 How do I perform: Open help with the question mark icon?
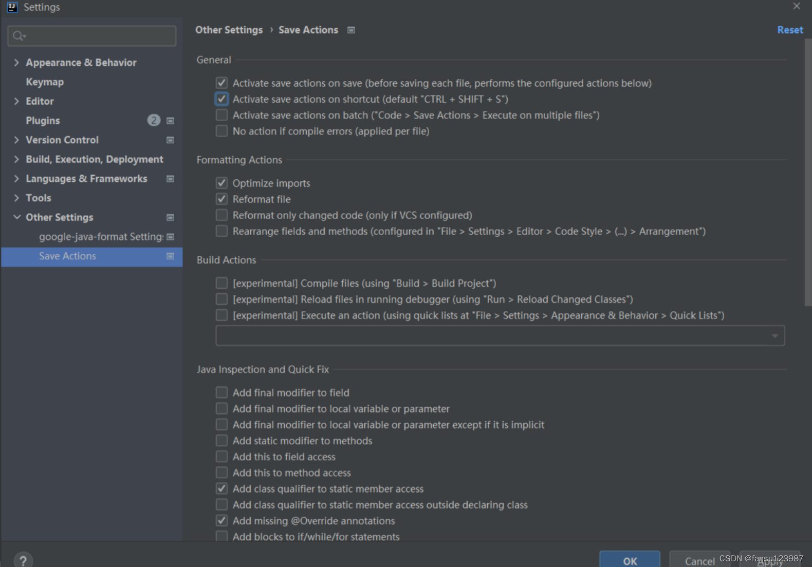click(23, 560)
